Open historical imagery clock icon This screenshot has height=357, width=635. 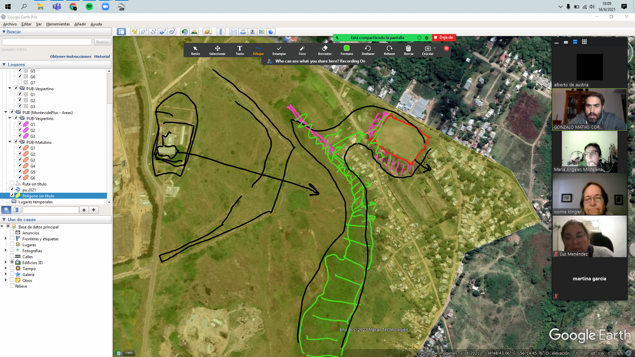coord(185,32)
